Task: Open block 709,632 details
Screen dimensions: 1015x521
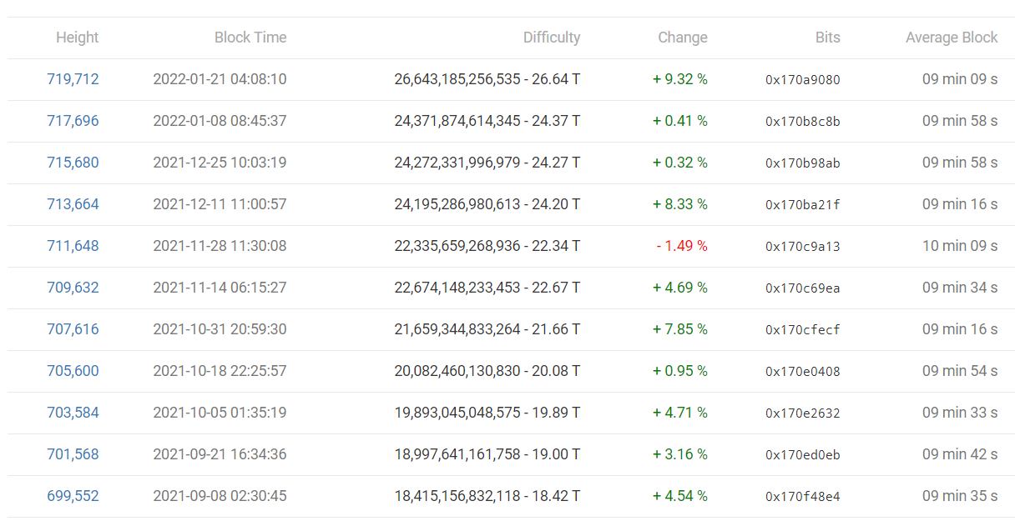Action: tap(73, 288)
